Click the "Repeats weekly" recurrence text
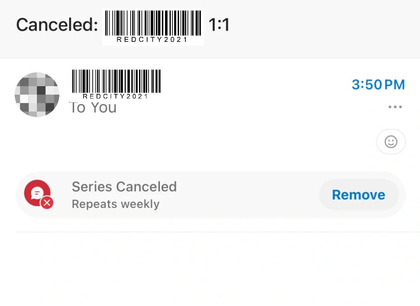 coord(116,204)
